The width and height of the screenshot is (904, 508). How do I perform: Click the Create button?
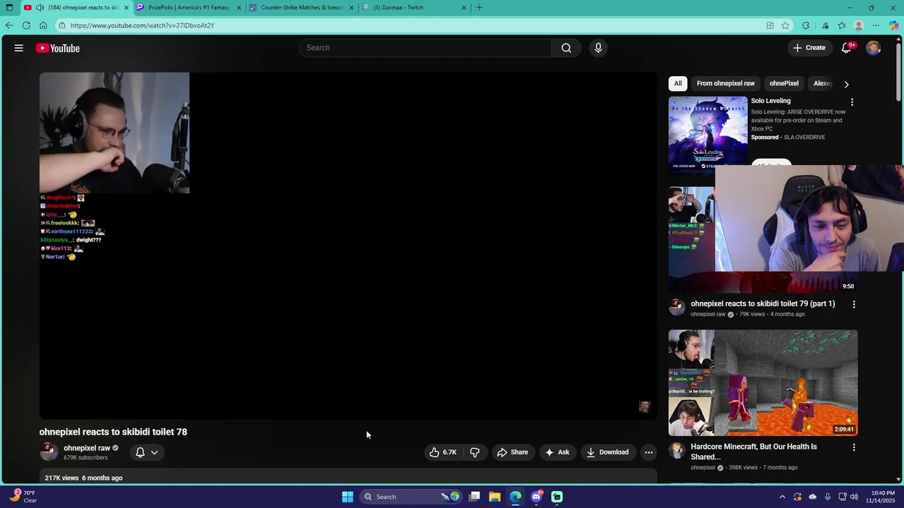(809, 48)
